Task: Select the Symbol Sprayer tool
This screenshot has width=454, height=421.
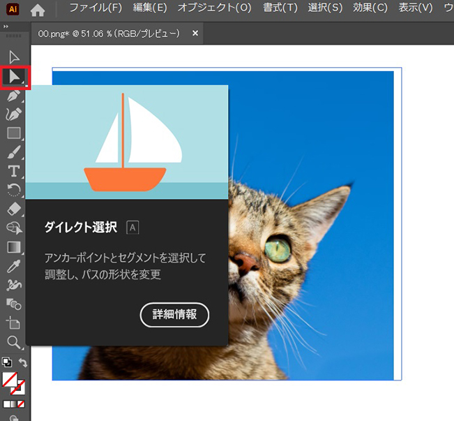Action: click(14, 285)
